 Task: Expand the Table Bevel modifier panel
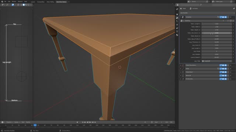[x=181, y=72]
